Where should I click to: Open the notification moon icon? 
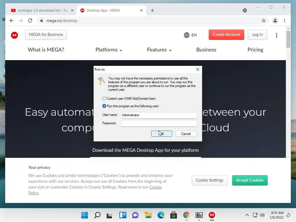point(288,215)
